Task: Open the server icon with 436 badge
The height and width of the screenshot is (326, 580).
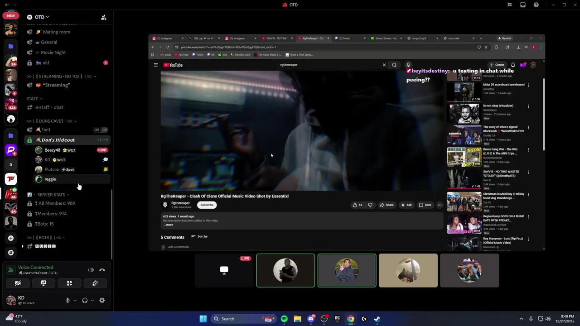Action: 11,104
